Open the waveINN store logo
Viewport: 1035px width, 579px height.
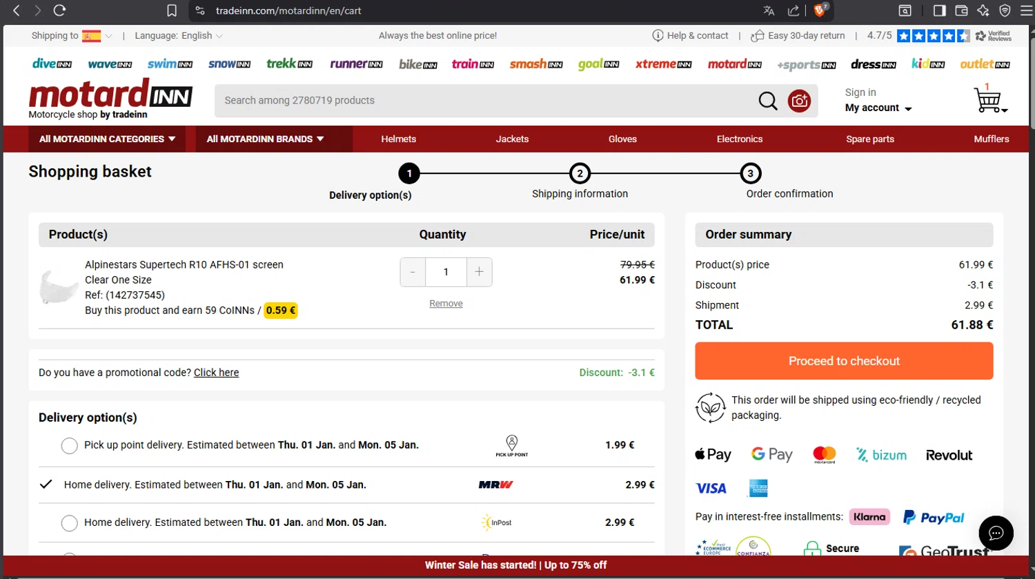[110, 64]
